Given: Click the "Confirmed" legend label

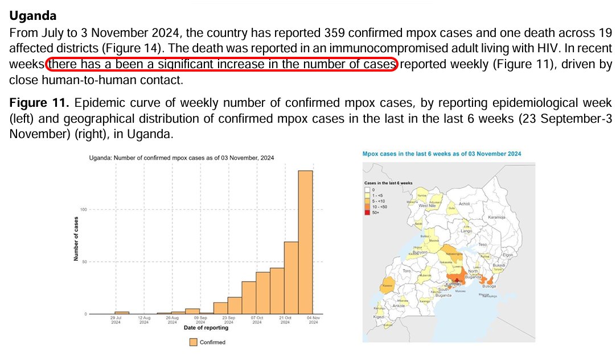Looking at the screenshot, I should (212, 342).
